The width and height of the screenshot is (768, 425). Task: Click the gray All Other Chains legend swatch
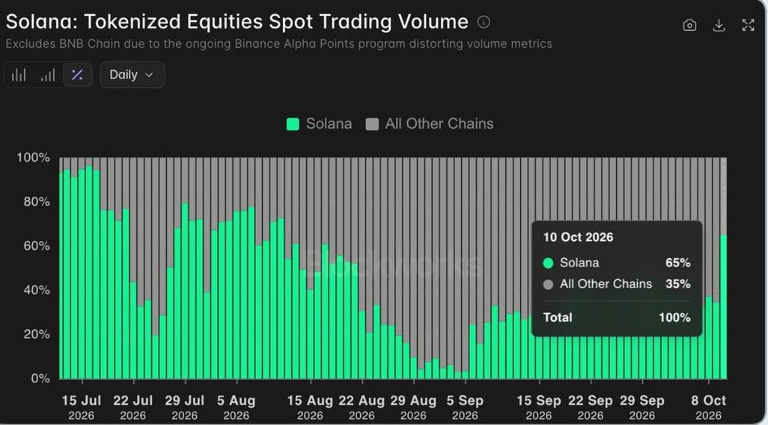pos(372,124)
